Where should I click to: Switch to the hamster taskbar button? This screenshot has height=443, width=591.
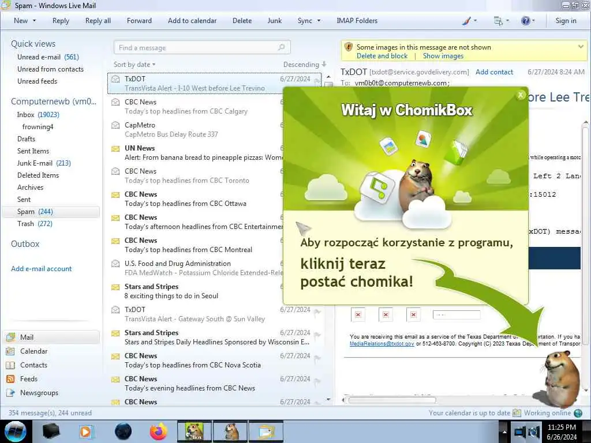pyautogui.click(x=230, y=431)
